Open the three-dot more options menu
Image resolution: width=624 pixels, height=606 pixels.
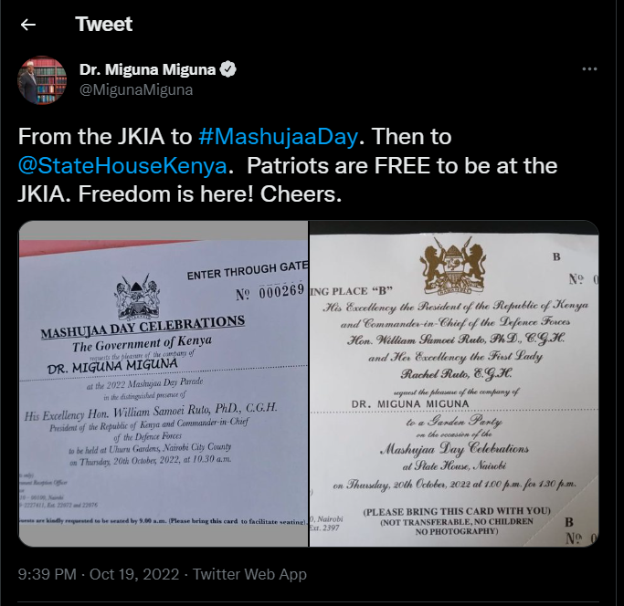(589, 69)
